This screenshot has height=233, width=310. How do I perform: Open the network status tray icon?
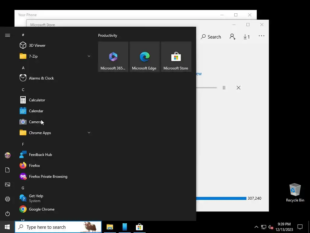click(264, 227)
